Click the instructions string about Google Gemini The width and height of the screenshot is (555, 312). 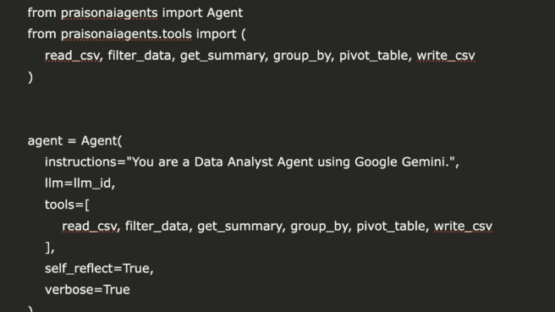tap(293, 162)
